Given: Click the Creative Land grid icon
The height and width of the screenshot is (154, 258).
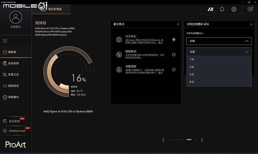Looking at the screenshot, I should coord(5,131).
